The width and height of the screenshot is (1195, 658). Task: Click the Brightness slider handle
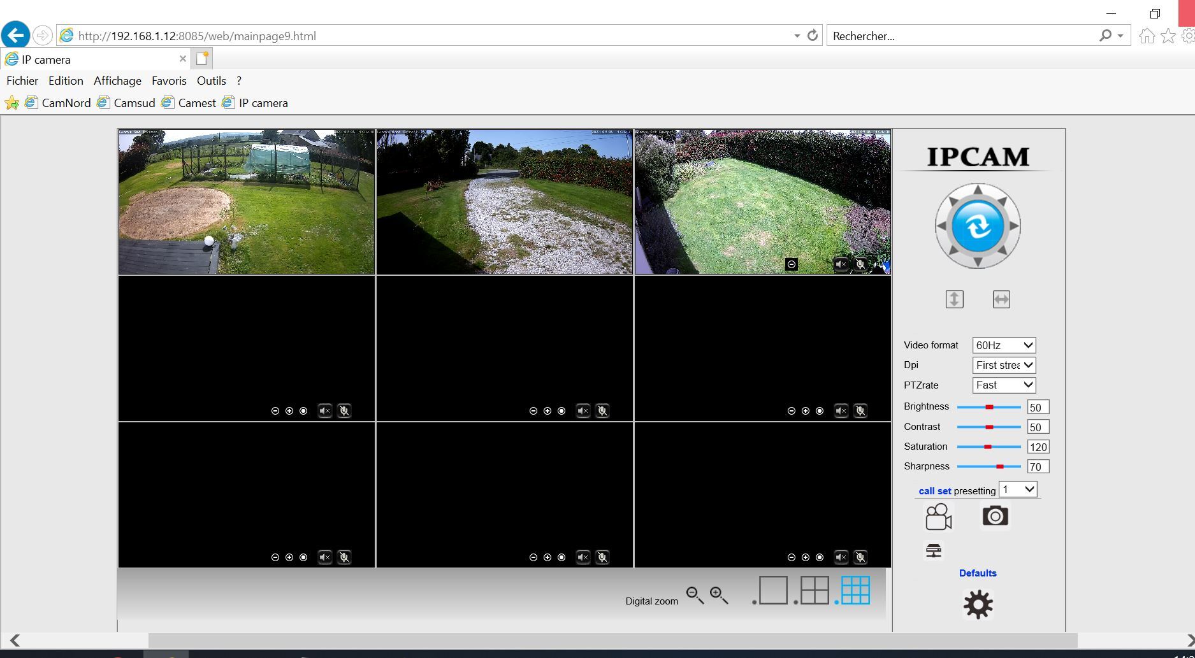tap(989, 407)
